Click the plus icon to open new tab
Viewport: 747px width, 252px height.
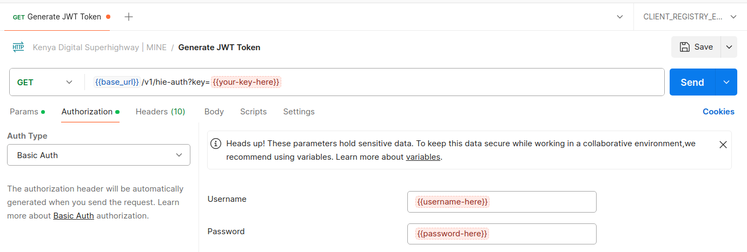tap(129, 17)
